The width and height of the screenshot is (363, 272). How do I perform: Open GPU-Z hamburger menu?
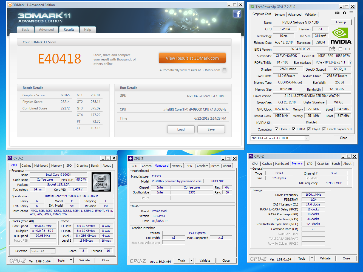click(x=351, y=13)
